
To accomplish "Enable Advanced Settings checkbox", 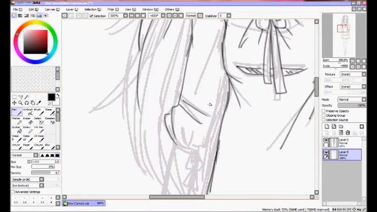I will (x=13, y=192).
